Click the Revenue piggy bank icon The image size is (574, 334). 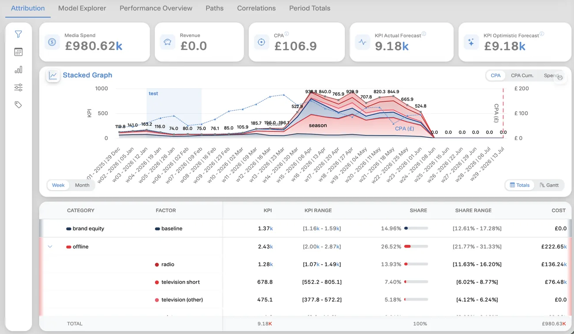tap(167, 42)
